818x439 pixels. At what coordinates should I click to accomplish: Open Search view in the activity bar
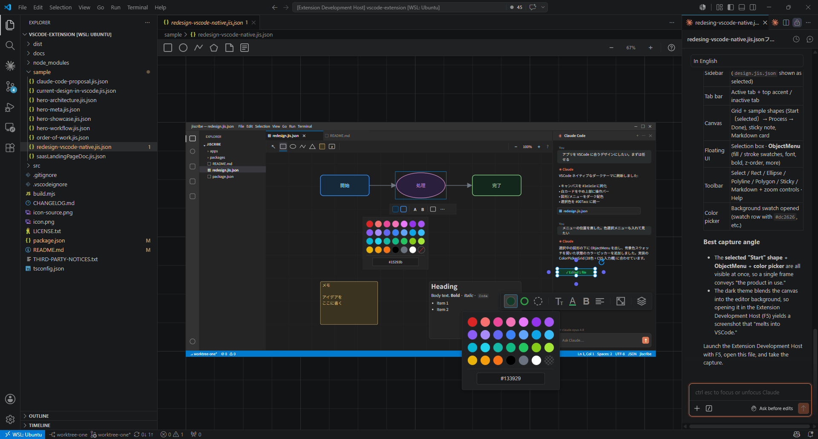pyautogui.click(x=10, y=45)
